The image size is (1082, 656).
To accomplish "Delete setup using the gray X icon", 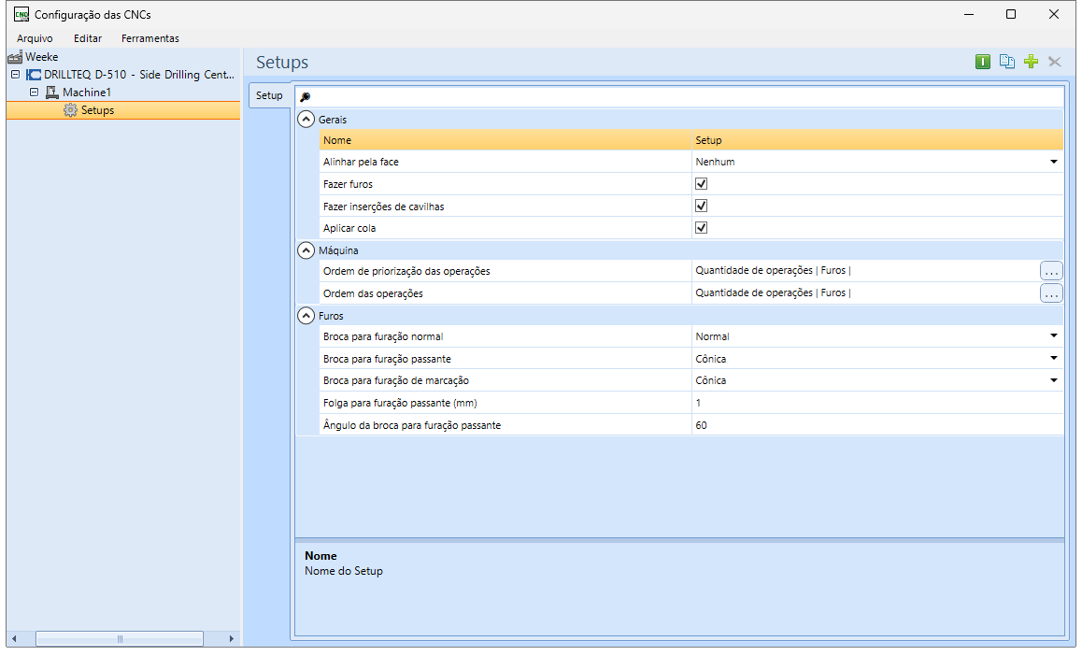I will (x=1054, y=62).
